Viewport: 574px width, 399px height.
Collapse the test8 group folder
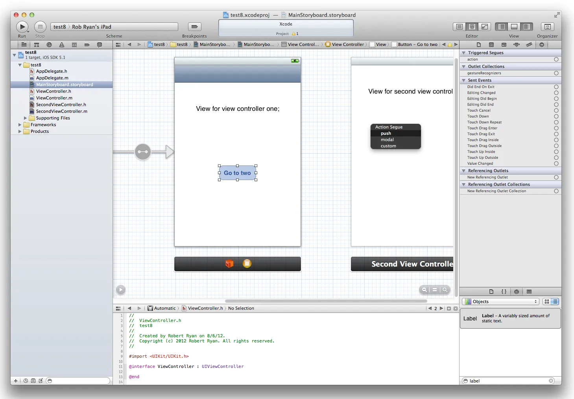pos(20,65)
